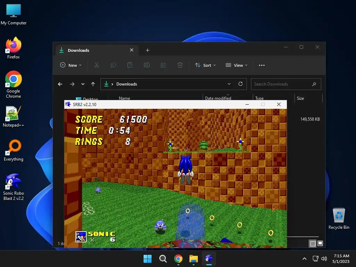Viewport: 356px width, 267px height.
Task: Minimize the SRB2 v2.2.10 window
Action: (x=247, y=104)
